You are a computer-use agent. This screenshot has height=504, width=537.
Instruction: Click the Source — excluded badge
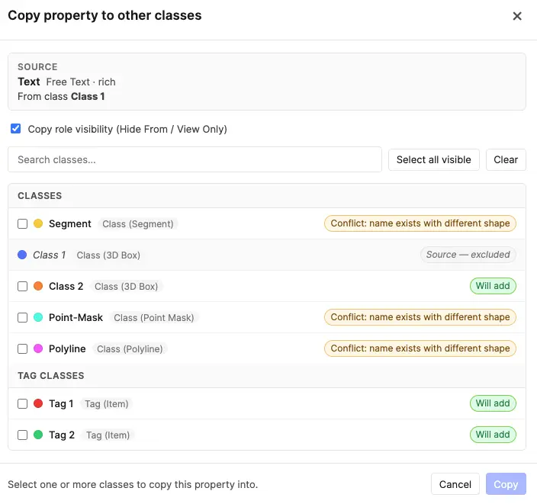pos(468,255)
